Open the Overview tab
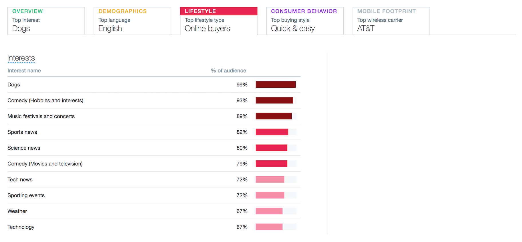 click(46, 21)
